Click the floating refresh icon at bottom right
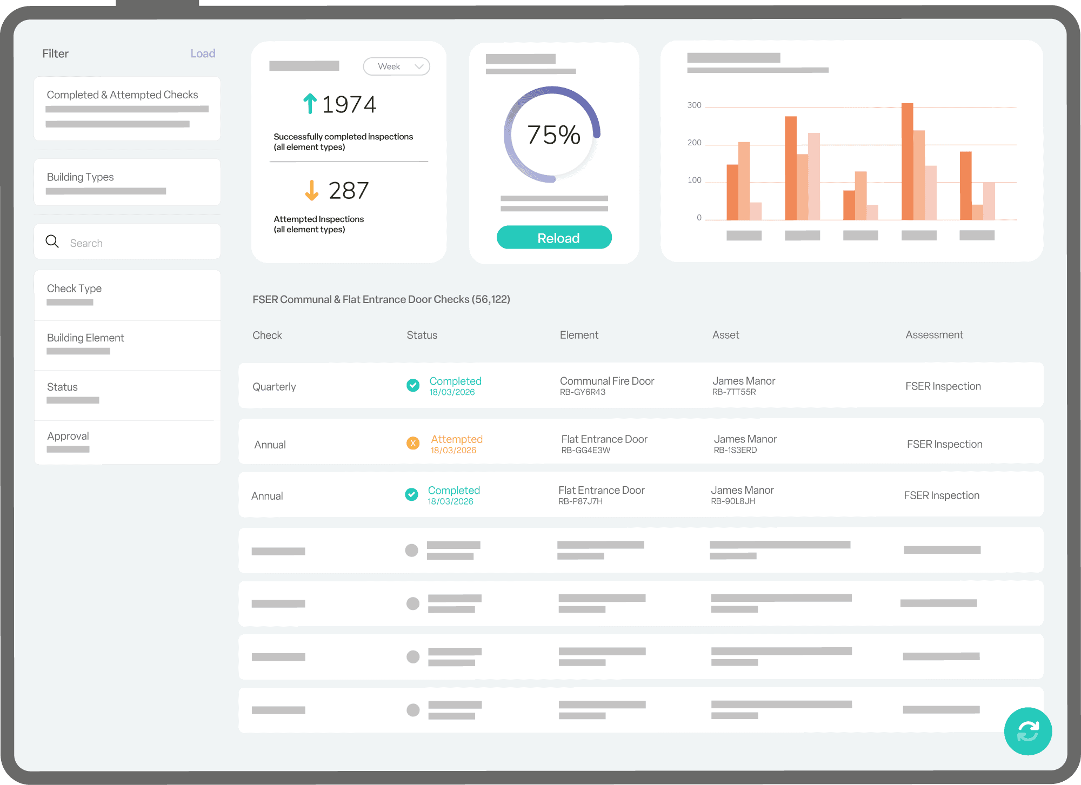Screen dimensions: 1081x785 pos(1027,731)
